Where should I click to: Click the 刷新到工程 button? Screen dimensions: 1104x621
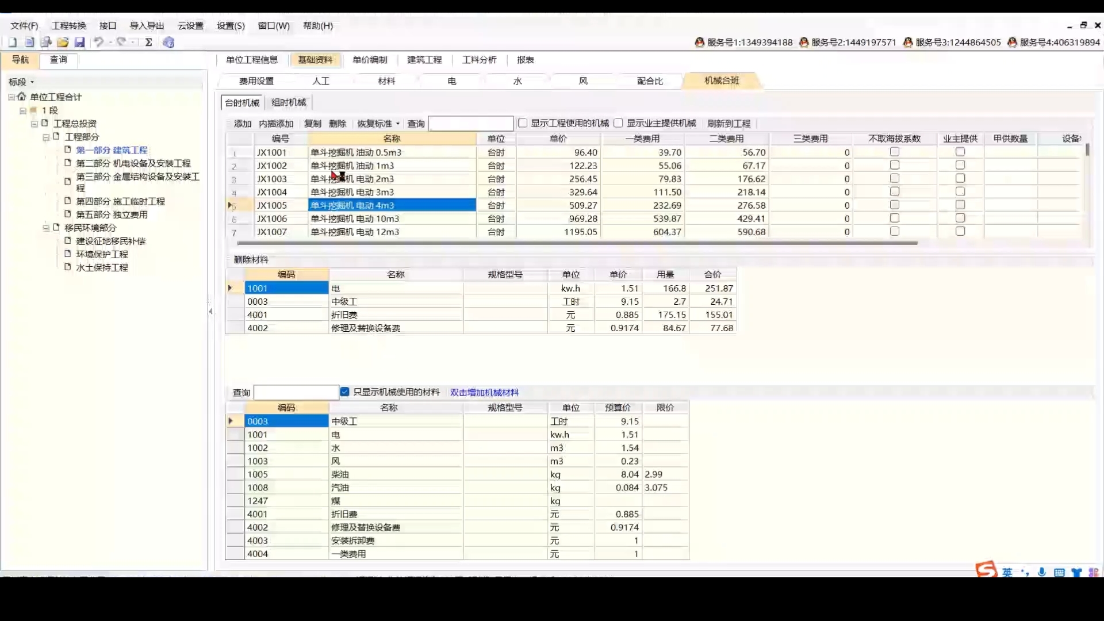(x=729, y=124)
